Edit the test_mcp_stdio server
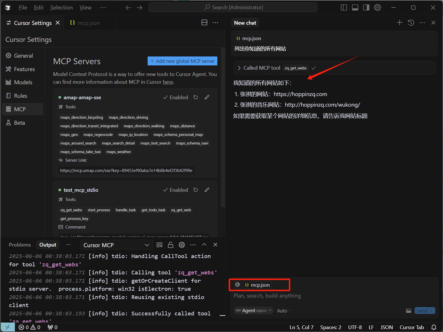This screenshot has width=443, height=332. pos(207,190)
